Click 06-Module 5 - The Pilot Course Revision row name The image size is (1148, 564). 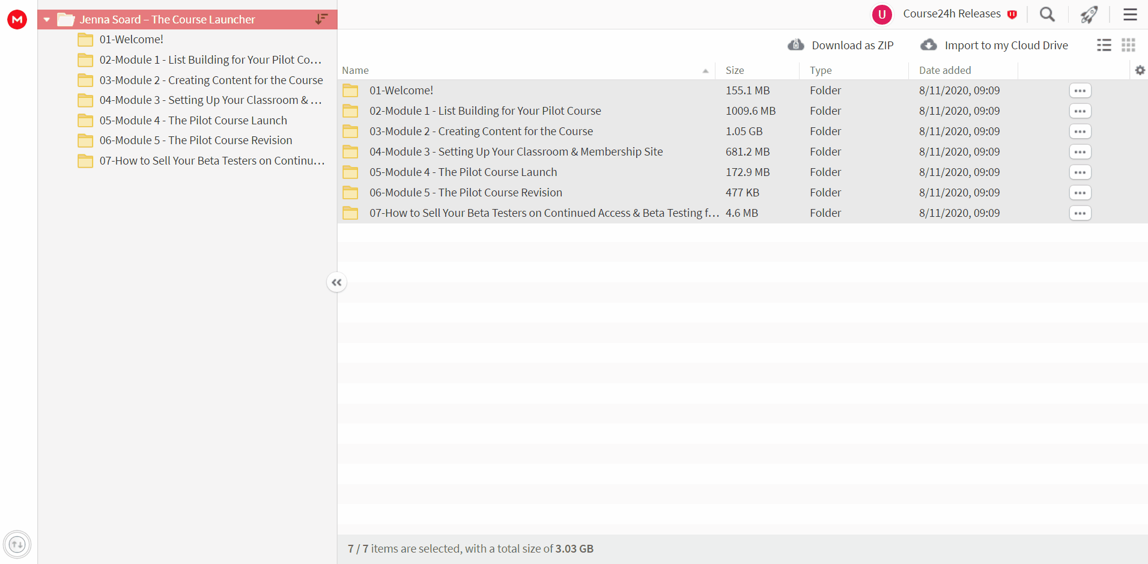[x=466, y=193]
